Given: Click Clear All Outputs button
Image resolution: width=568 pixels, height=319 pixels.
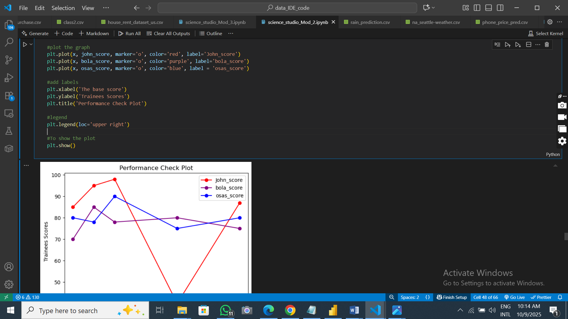Looking at the screenshot, I should [168, 33].
